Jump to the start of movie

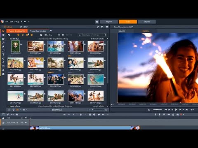pos(166,110)
